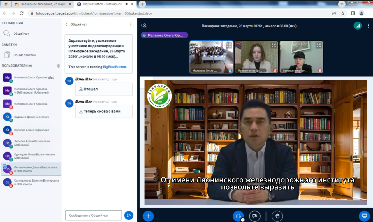Open the connection status signal icon

click(x=358, y=26)
